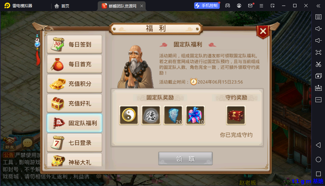Close the 福利 welfare dialog
The height and width of the screenshot is (186, 325).
263,31
